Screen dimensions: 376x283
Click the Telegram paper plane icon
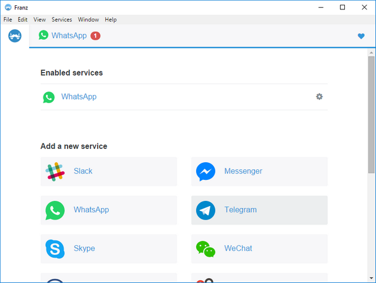[206, 210]
